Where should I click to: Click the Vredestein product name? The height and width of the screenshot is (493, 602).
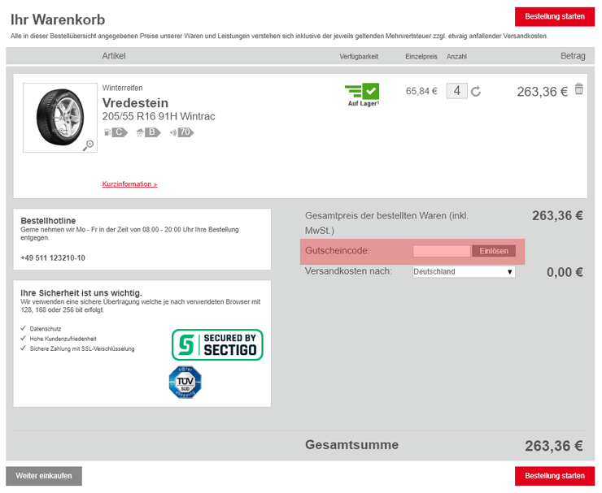135,102
